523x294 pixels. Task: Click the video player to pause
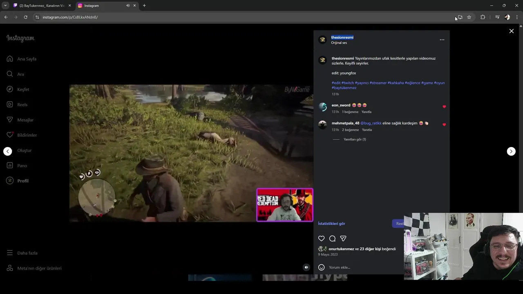click(x=191, y=153)
